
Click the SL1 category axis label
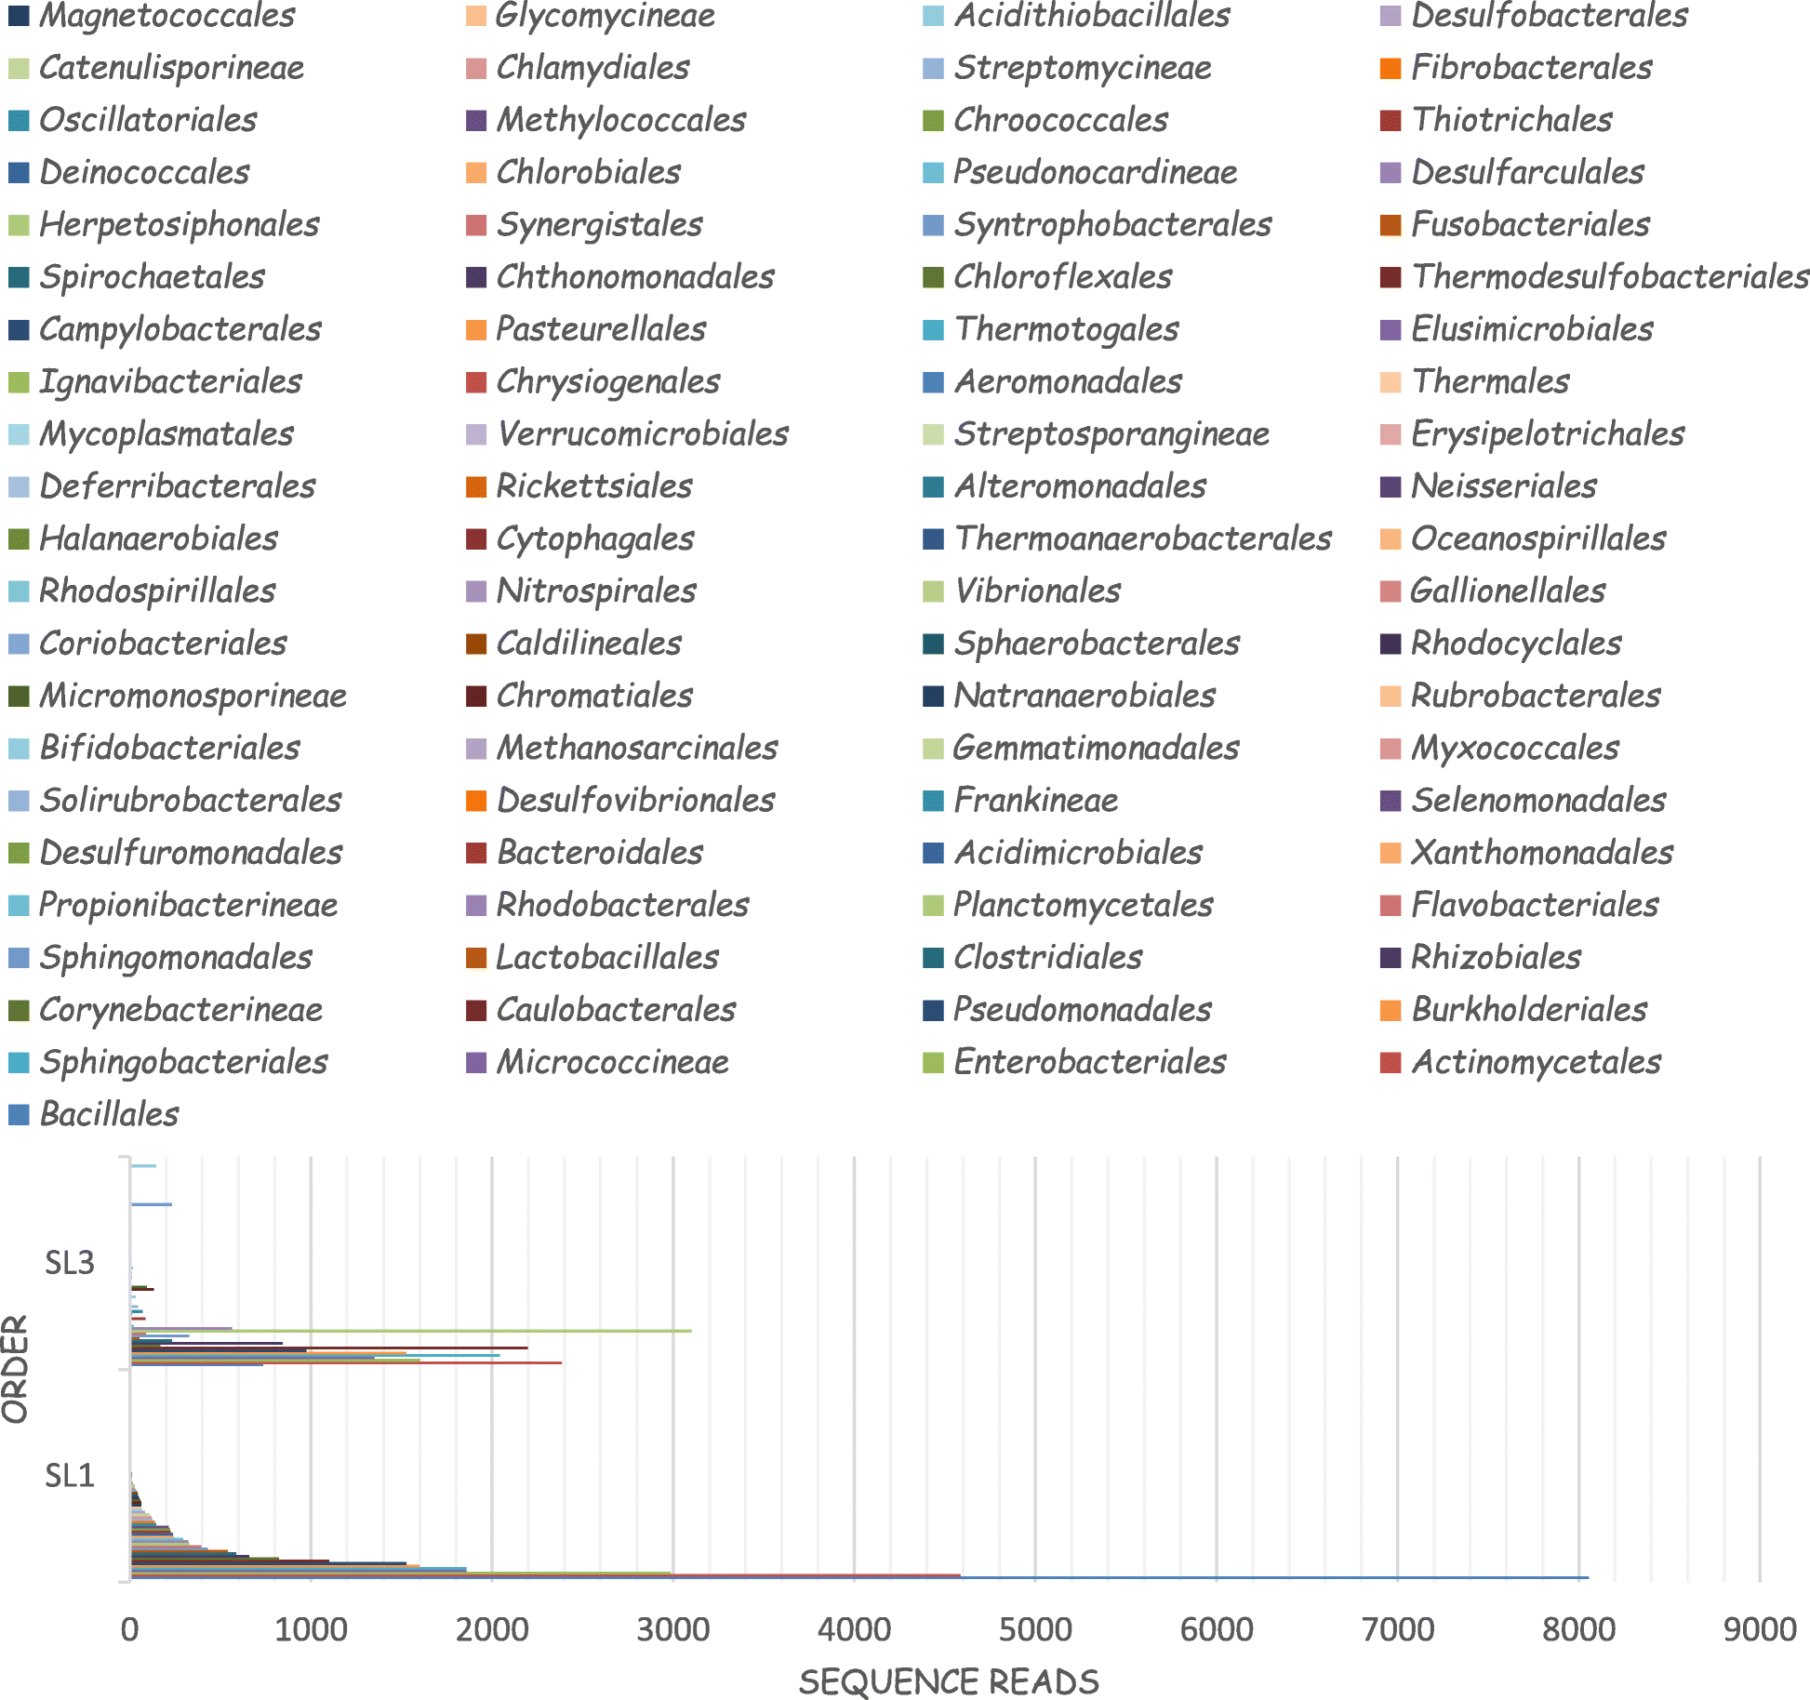(70, 1476)
